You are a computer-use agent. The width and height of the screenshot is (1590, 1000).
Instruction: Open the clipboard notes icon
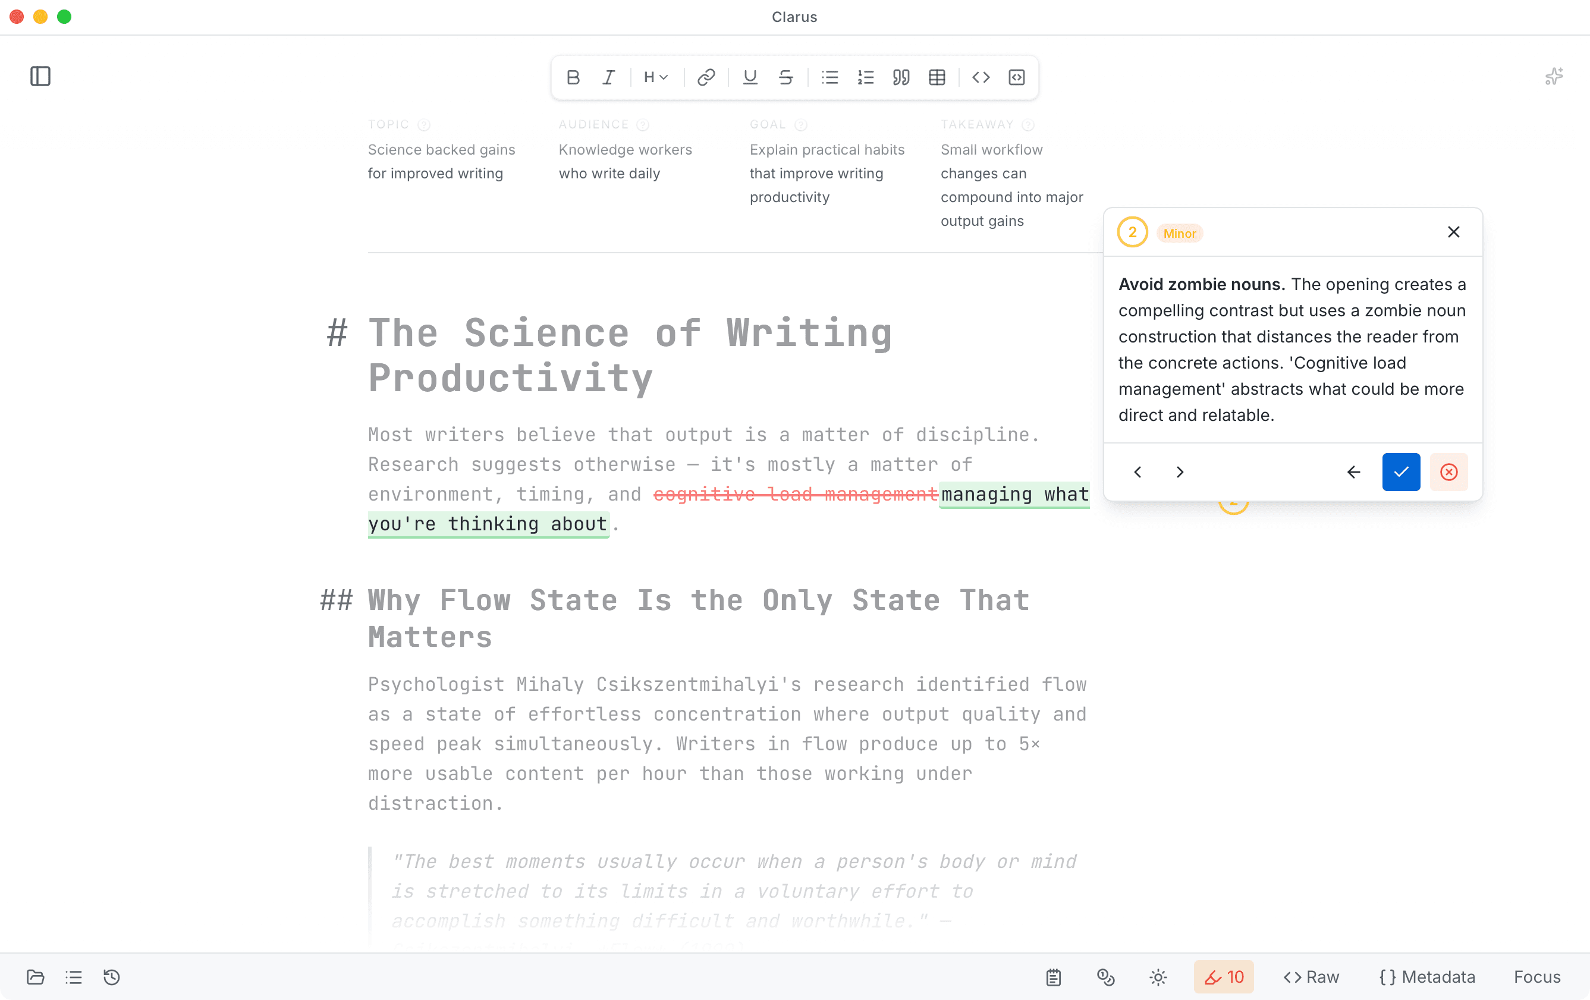[1054, 977]
